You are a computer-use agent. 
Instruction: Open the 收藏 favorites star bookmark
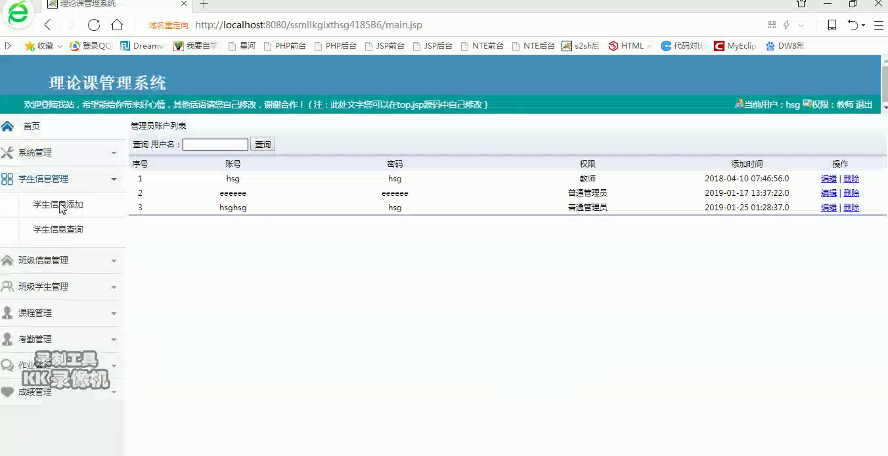tap(39, 46)
